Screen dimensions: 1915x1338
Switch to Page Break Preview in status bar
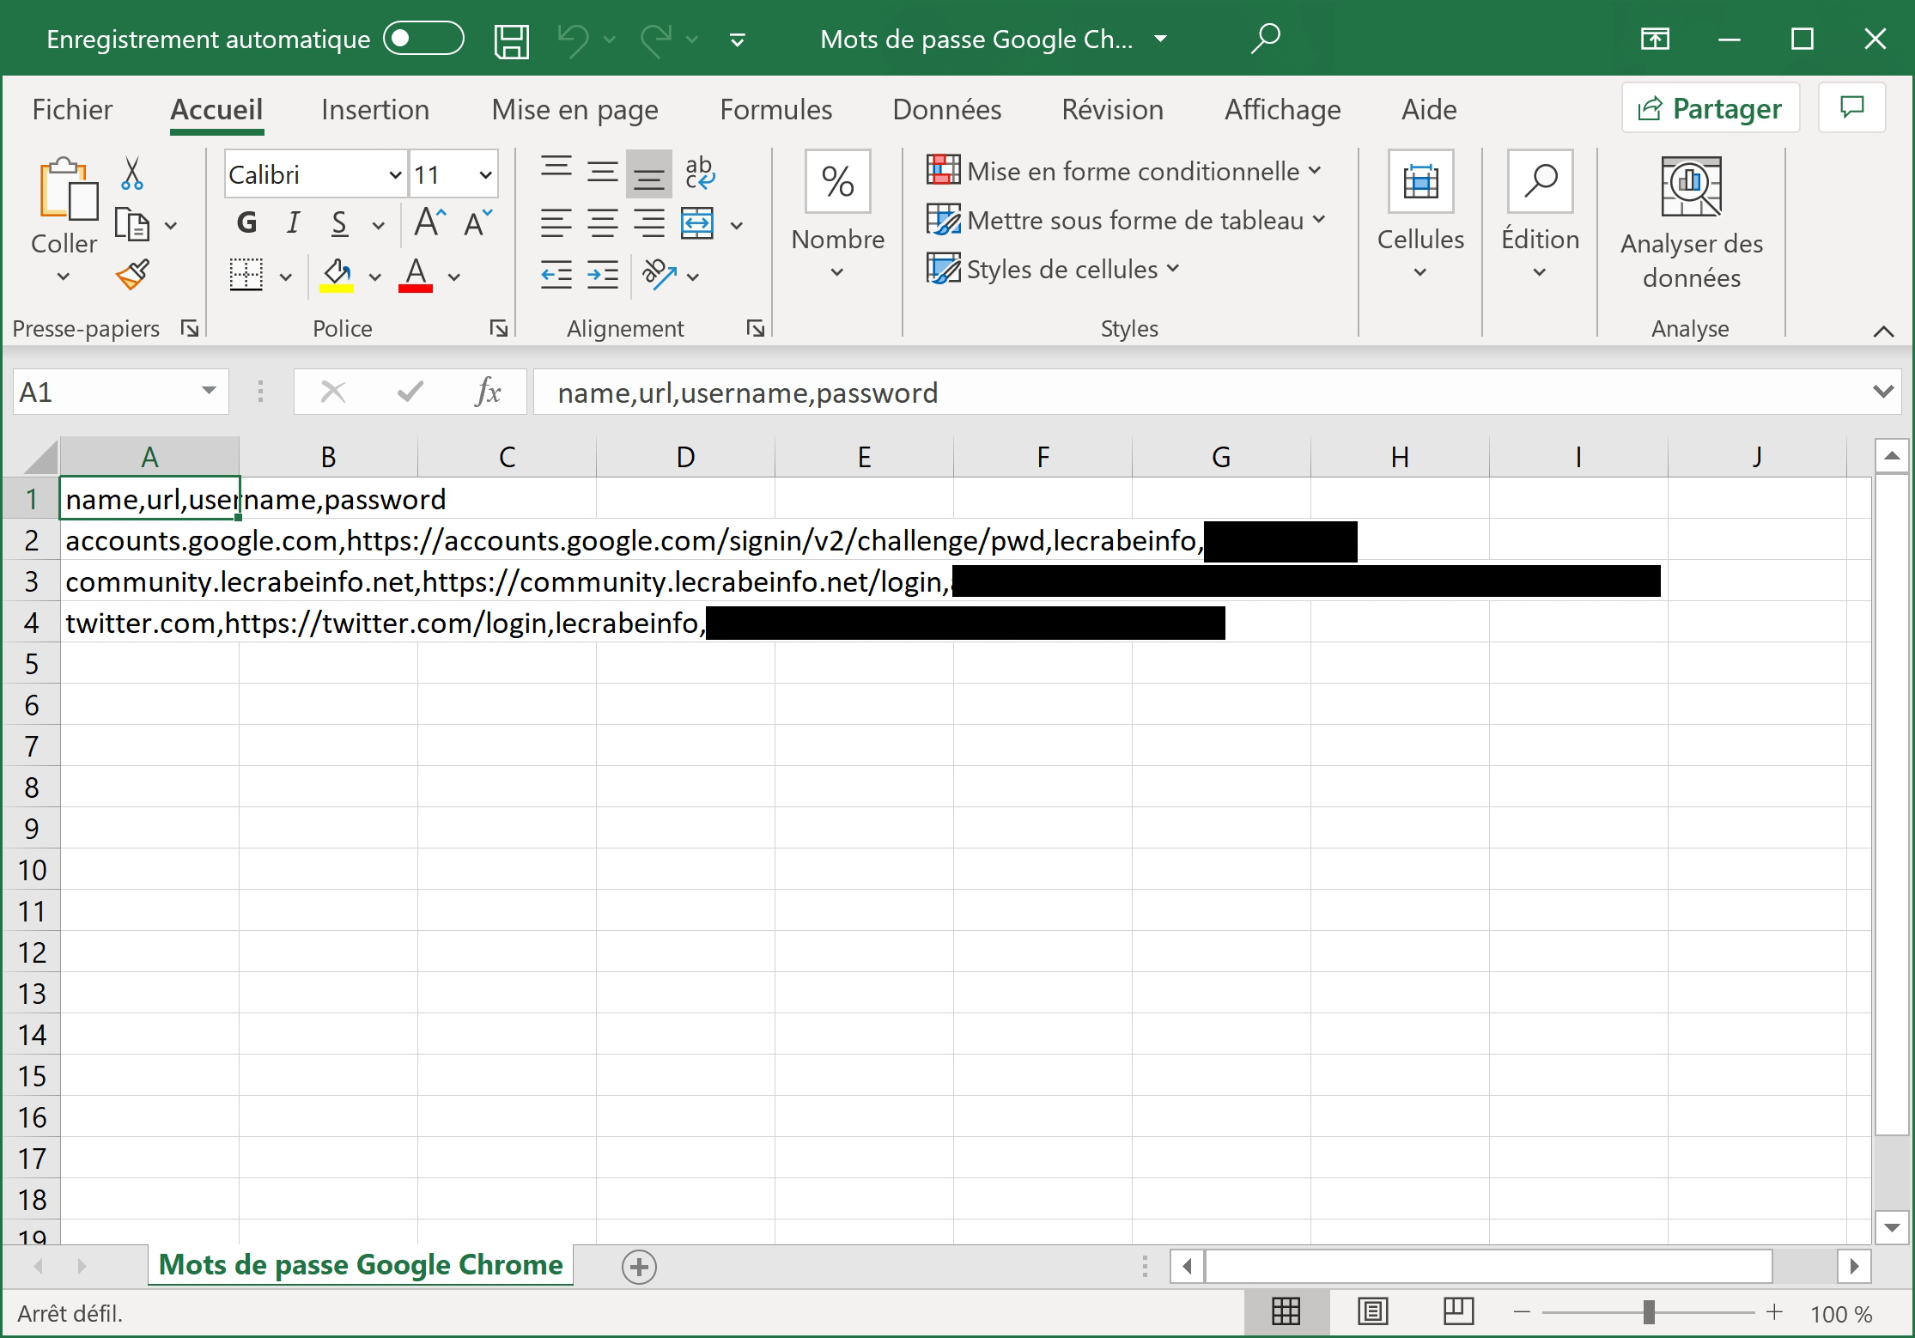1458,1311
